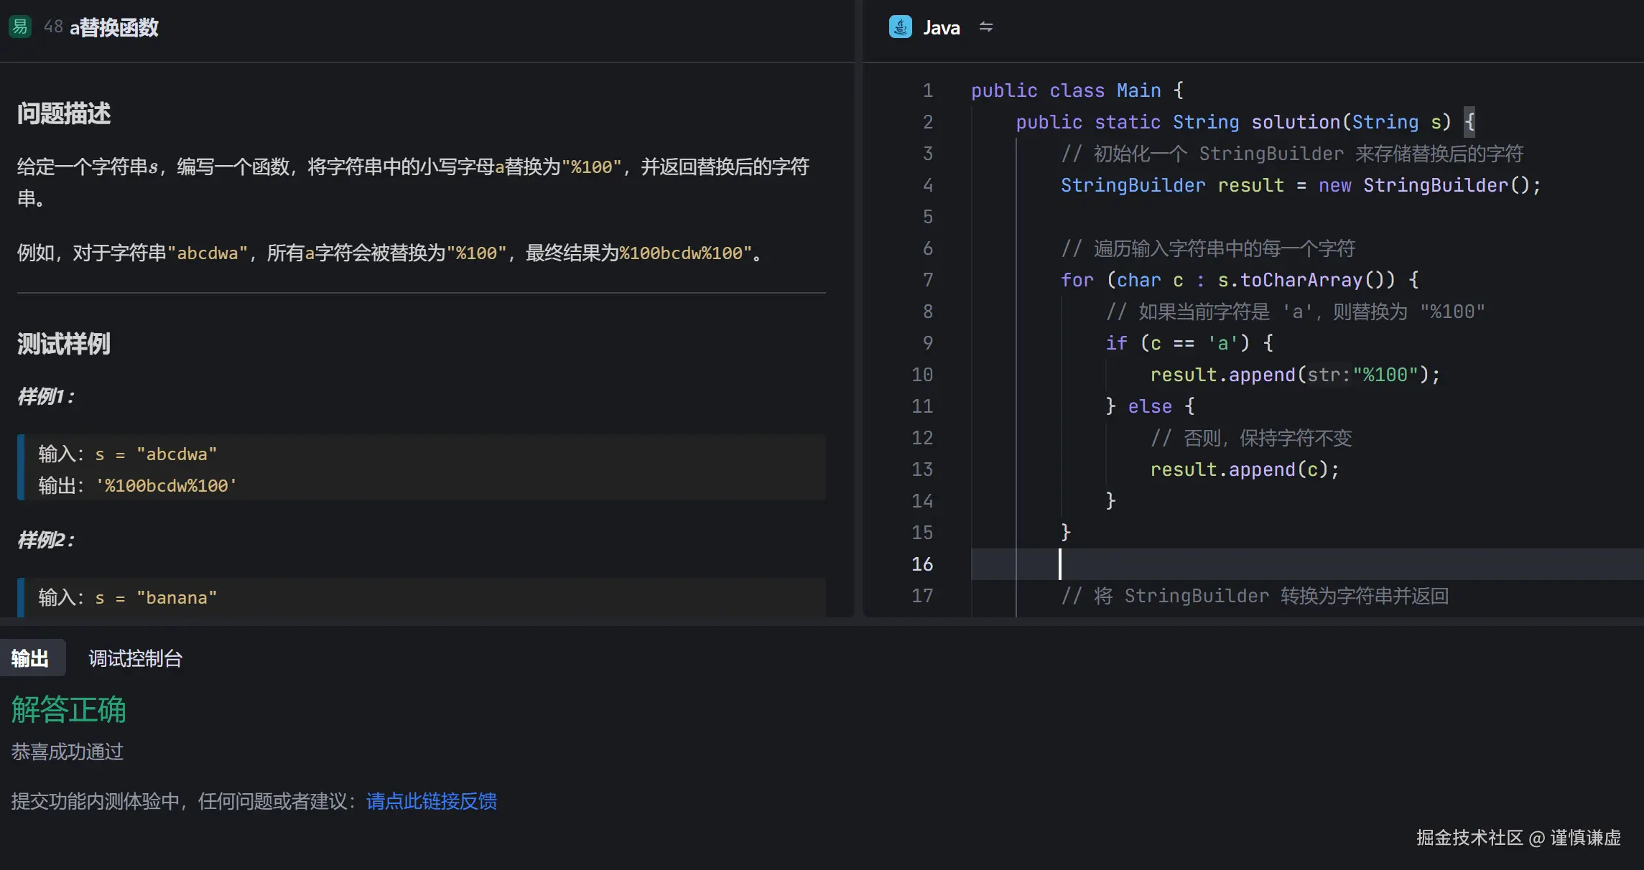Follow the 请点此链接反馈 link
1644x870 pixels.
431,801
